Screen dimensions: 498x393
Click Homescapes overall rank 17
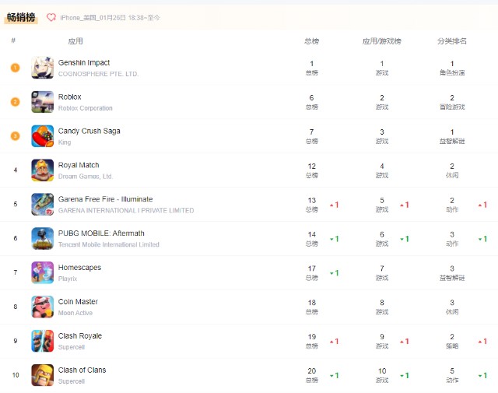(311, 268)
